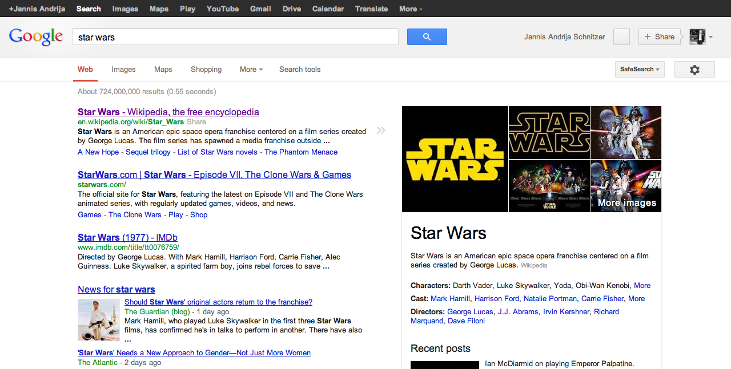The height and width of the screenshot is (369, 731).
Task: Open Search tools
Action: pyautogui.click(x=300, y=70)
